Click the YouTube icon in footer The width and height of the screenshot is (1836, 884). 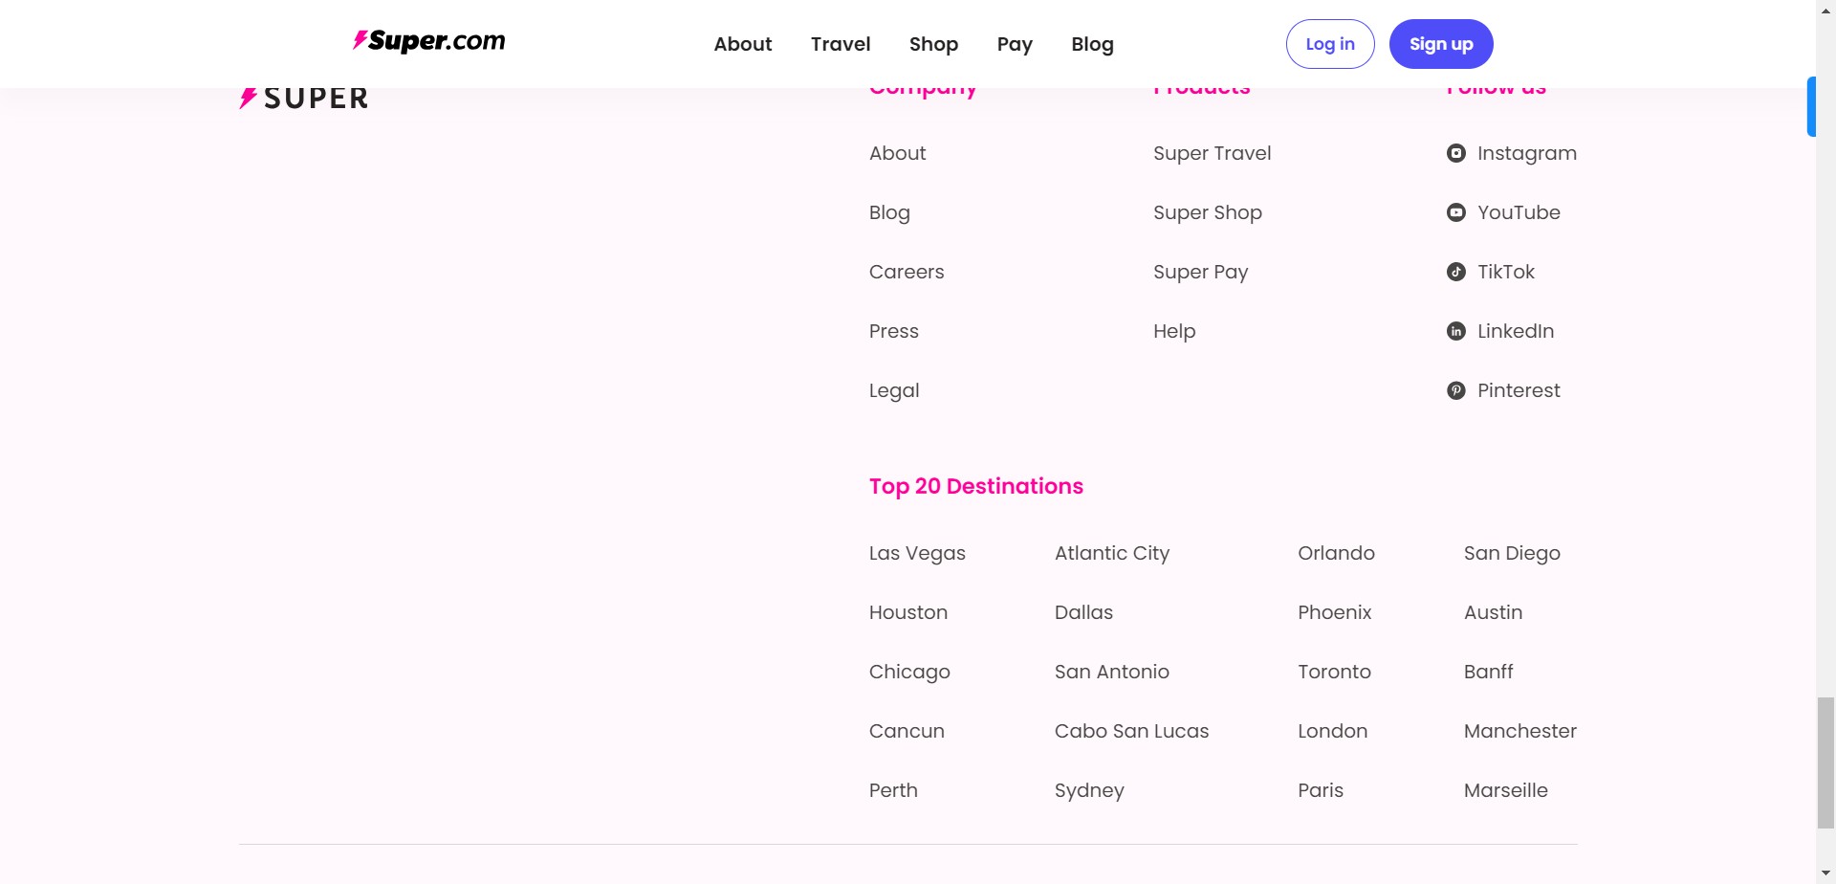[1455, 212]
